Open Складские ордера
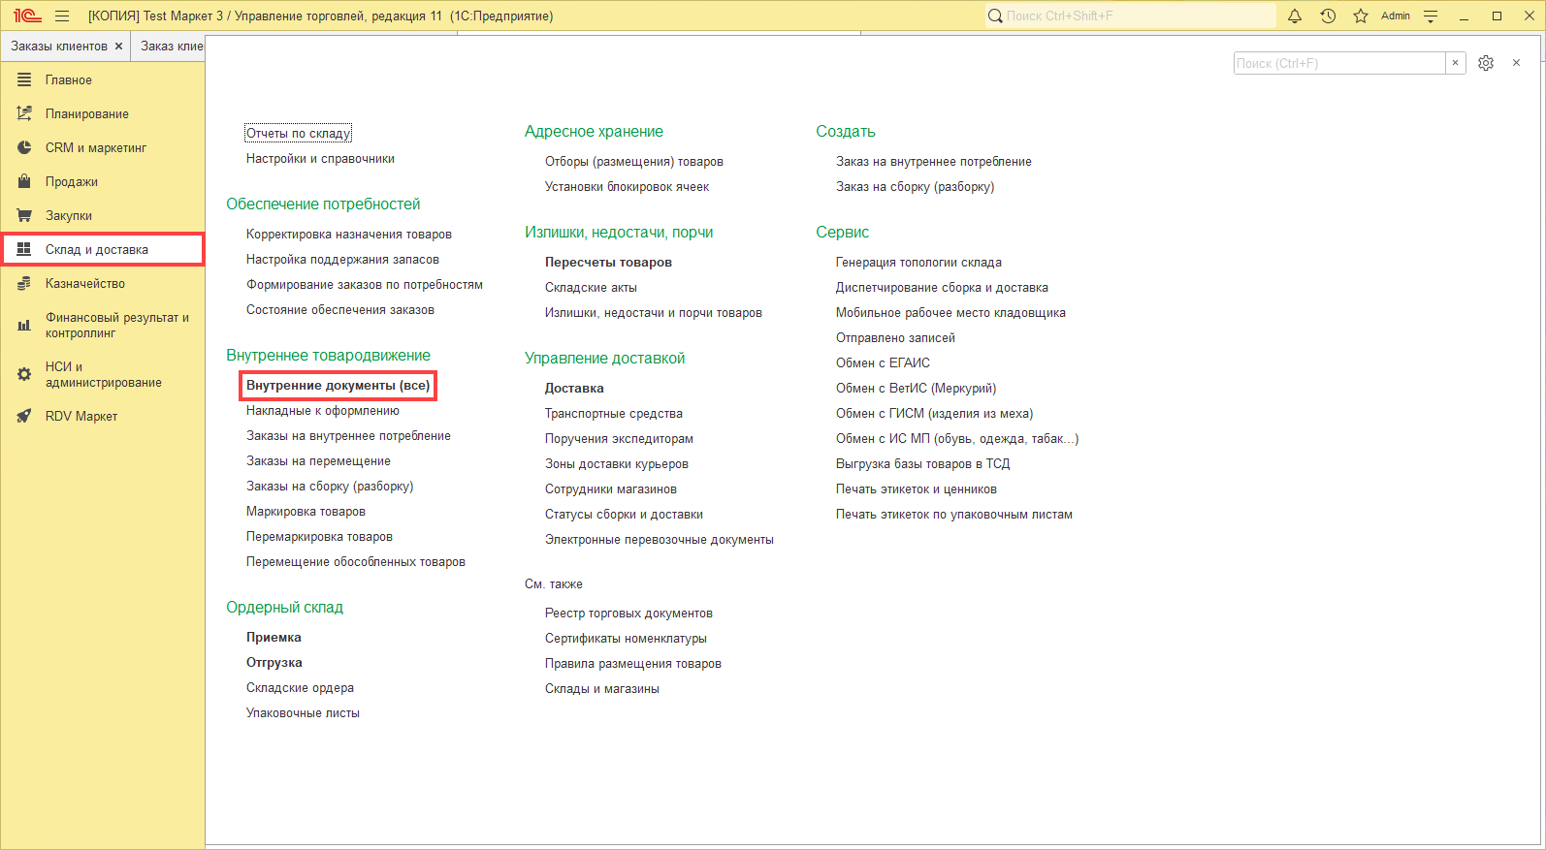 pos(300,688)
